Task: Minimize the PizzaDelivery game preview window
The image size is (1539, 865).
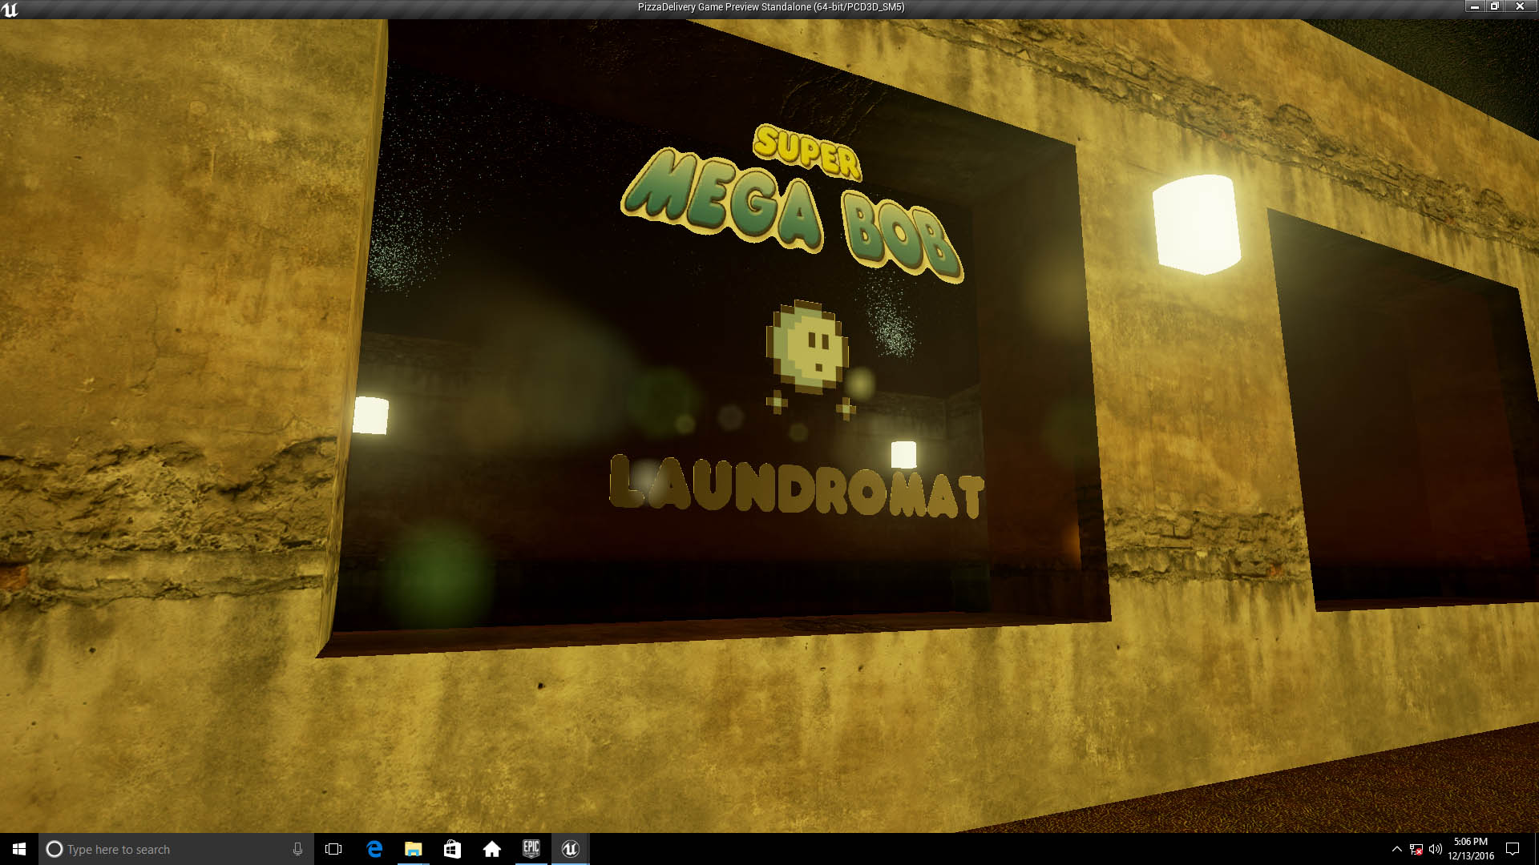Action: (1474, 6)
